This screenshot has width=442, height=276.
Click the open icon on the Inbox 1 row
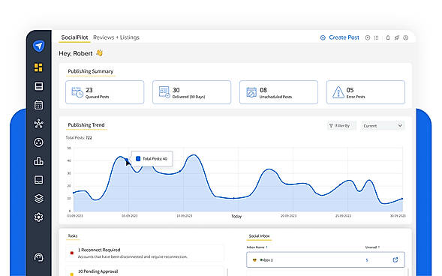click(395, 260)
